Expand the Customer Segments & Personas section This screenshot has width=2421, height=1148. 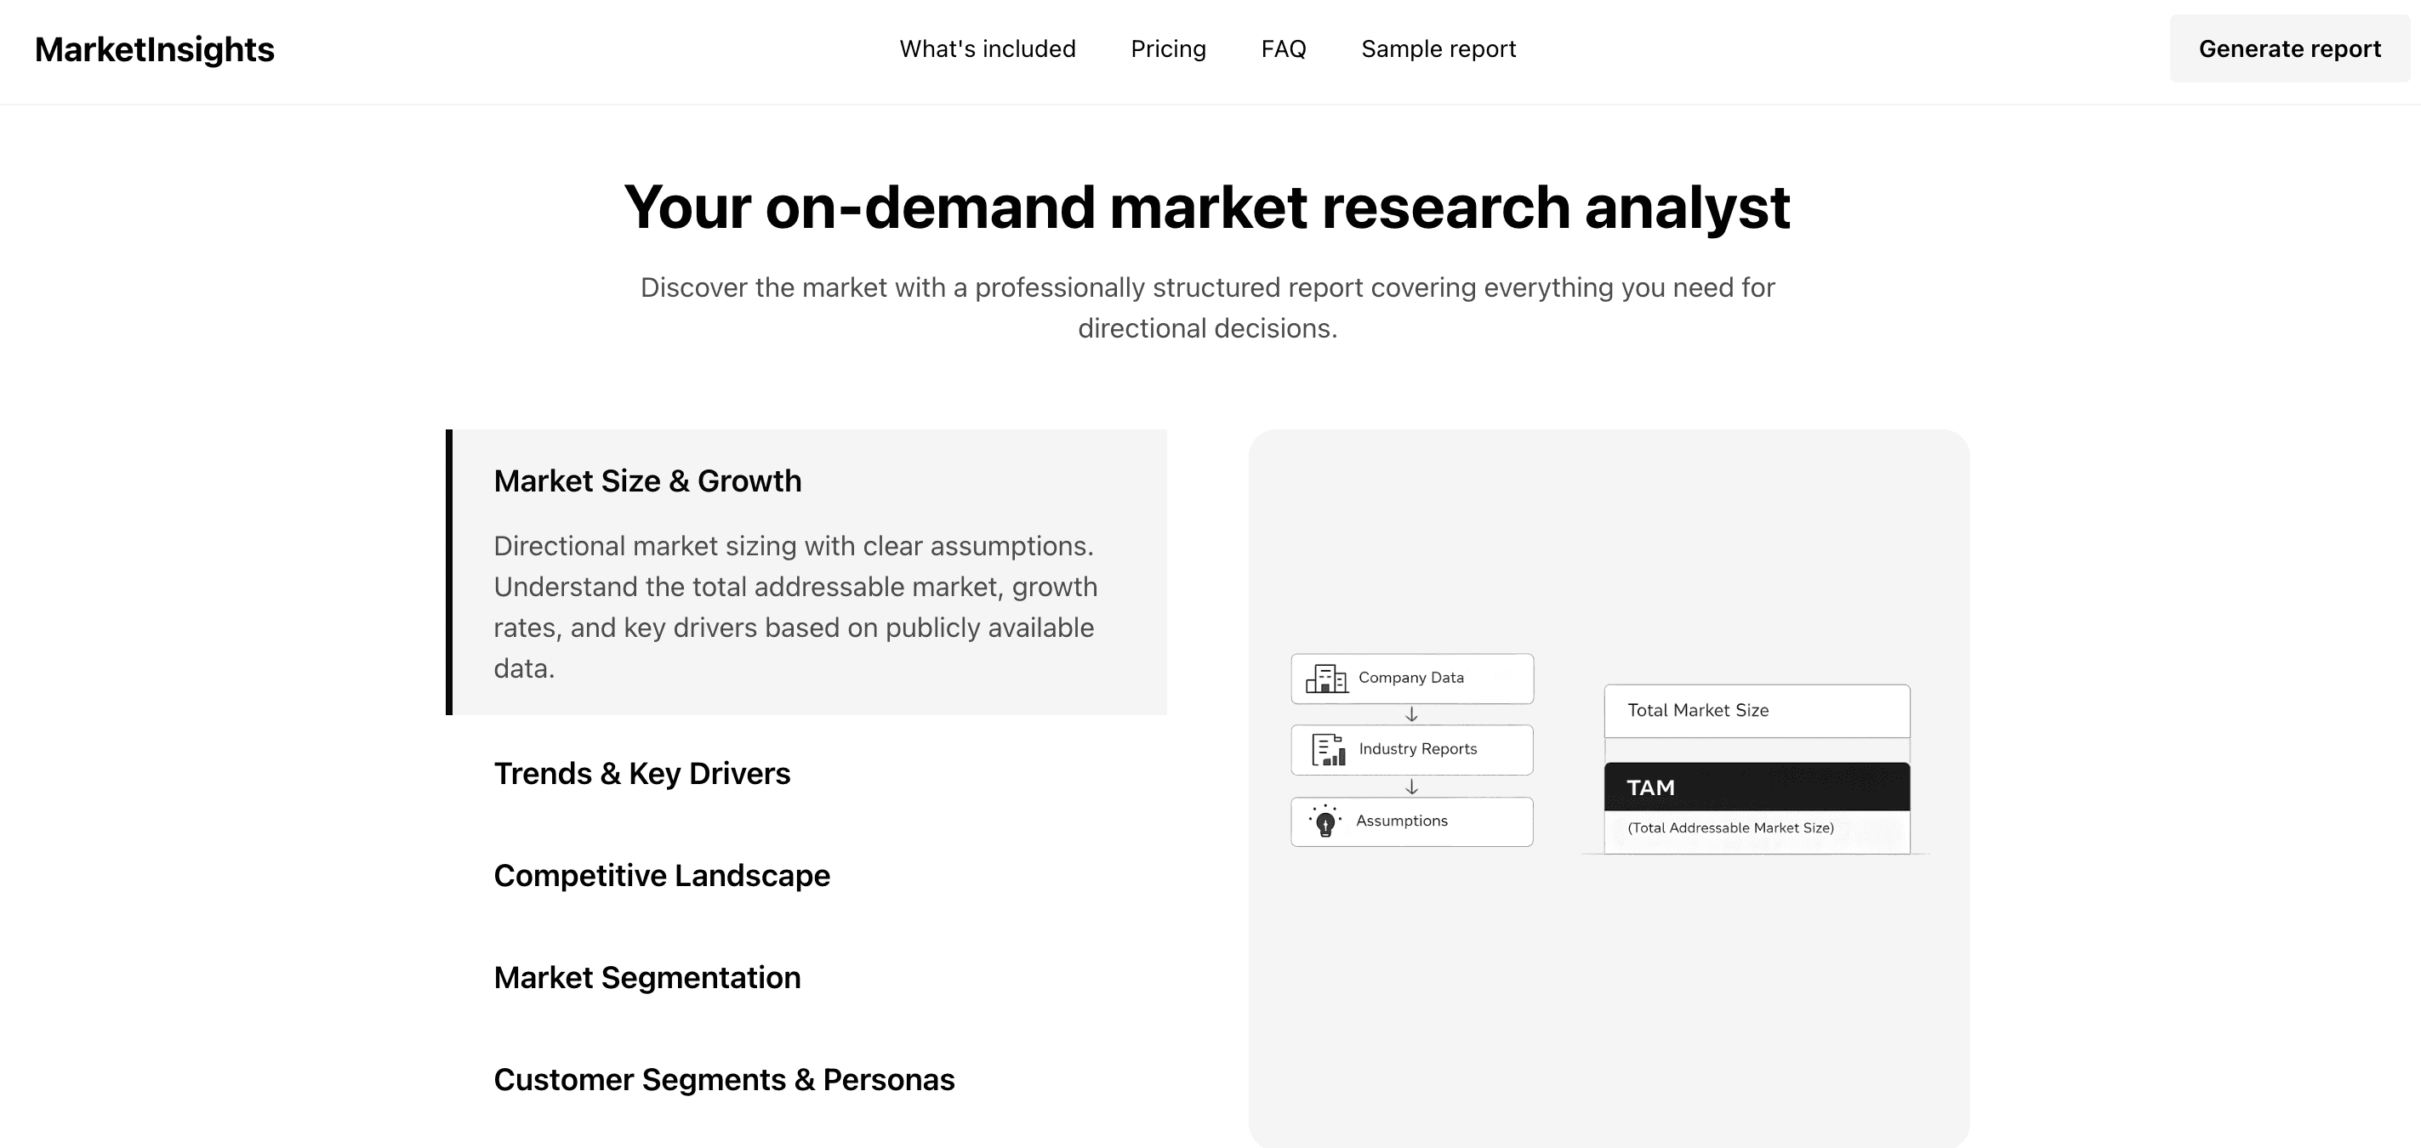724,1079
